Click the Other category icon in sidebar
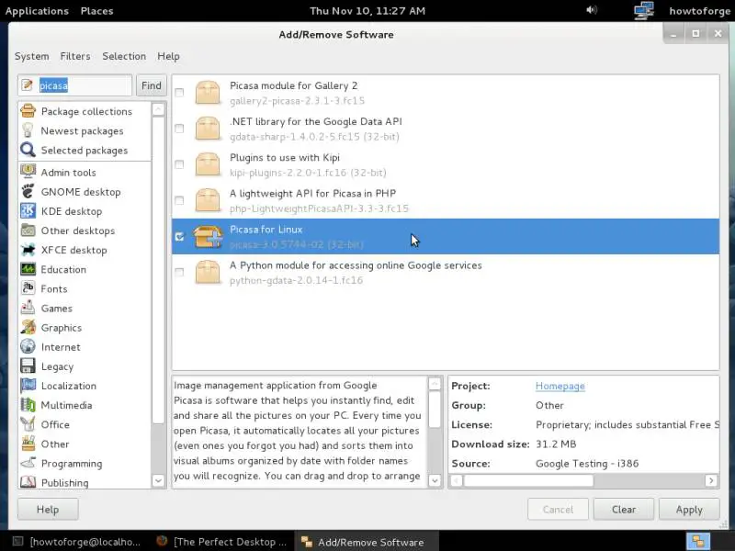This screenshot has width=735, height=551. click(x=28, y=444)
